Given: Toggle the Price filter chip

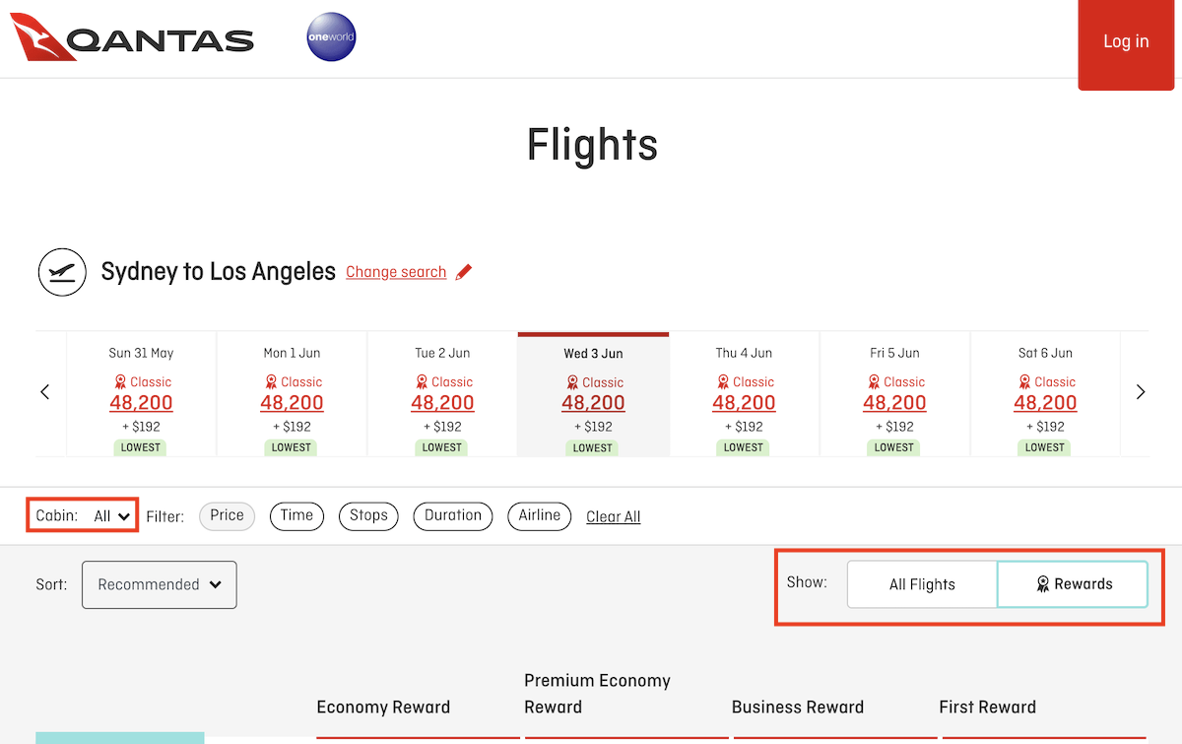Looking at the screenshot, I should [227, 515].
